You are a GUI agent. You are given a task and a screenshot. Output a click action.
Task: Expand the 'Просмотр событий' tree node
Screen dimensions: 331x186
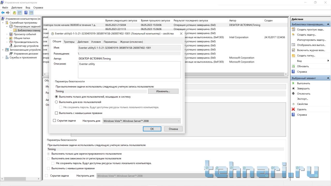coord(7,34)
